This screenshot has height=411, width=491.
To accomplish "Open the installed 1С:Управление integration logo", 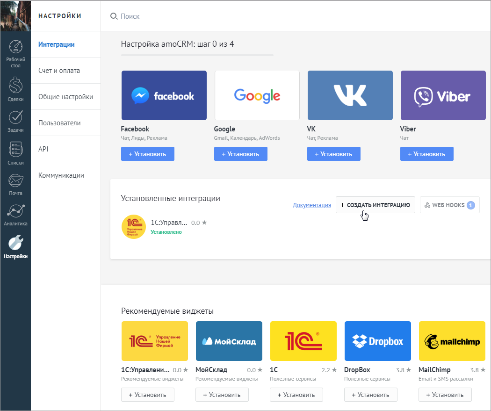I will pos(133,227).
